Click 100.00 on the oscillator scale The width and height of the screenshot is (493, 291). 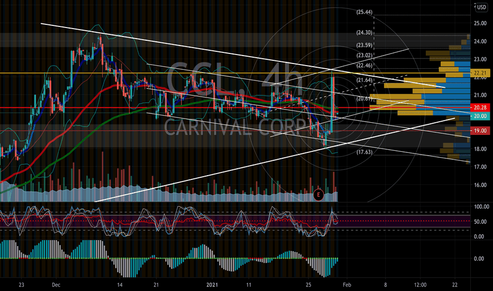tap(481, 207)
